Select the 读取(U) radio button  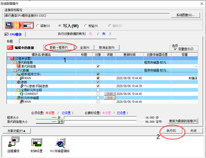click(38, 26)
